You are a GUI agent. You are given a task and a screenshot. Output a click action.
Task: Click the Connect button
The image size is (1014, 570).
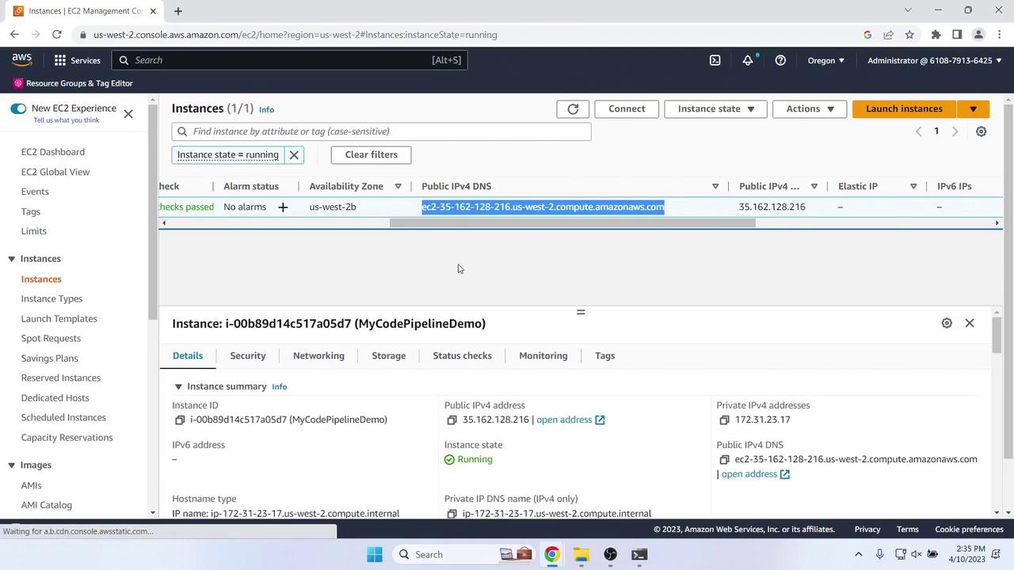tap(627, 108)
